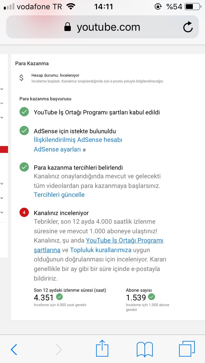Select the Para kazanma başvurusu label
The image size is (205, 363).
[x=45, y=99]
